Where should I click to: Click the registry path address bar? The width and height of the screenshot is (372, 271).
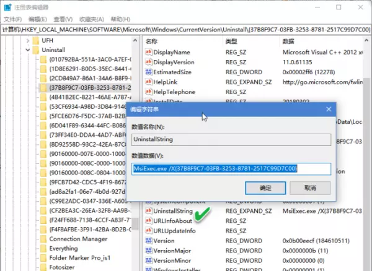click(x=186, y=30)
